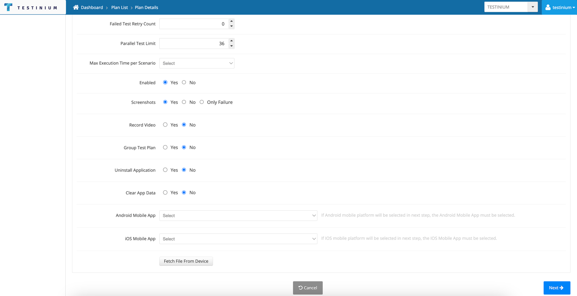This screenshot has width=577, height=296.
Task: Open Max Execution Time per Scenario dropdown
Action: (x=197, y=63)
